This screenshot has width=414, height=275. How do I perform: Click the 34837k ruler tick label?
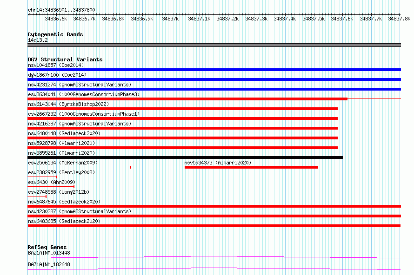click(x=170, y=19)
